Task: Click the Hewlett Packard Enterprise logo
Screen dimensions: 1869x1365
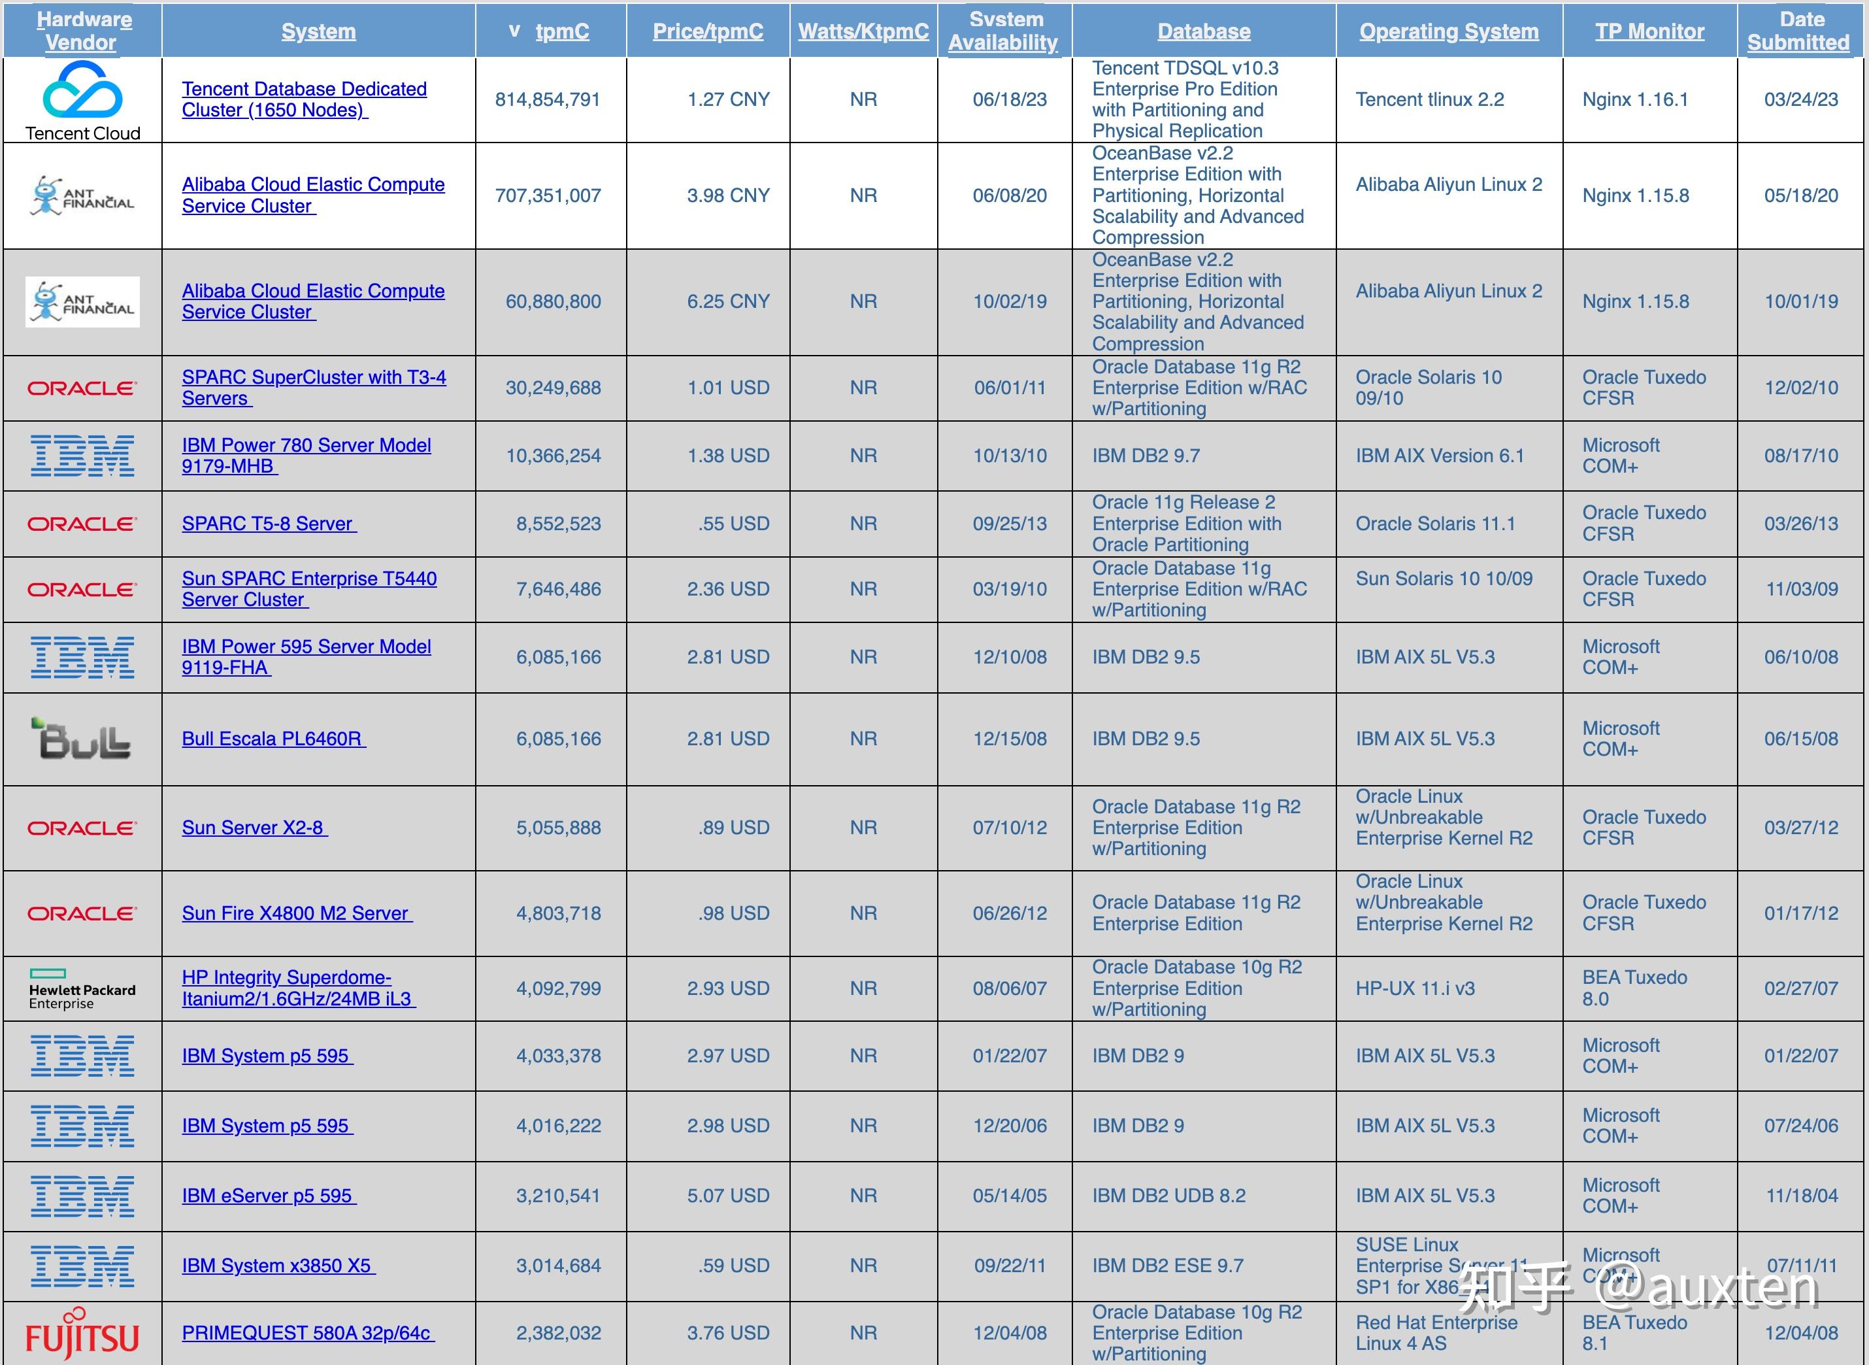Action: [x=82, y=988]
